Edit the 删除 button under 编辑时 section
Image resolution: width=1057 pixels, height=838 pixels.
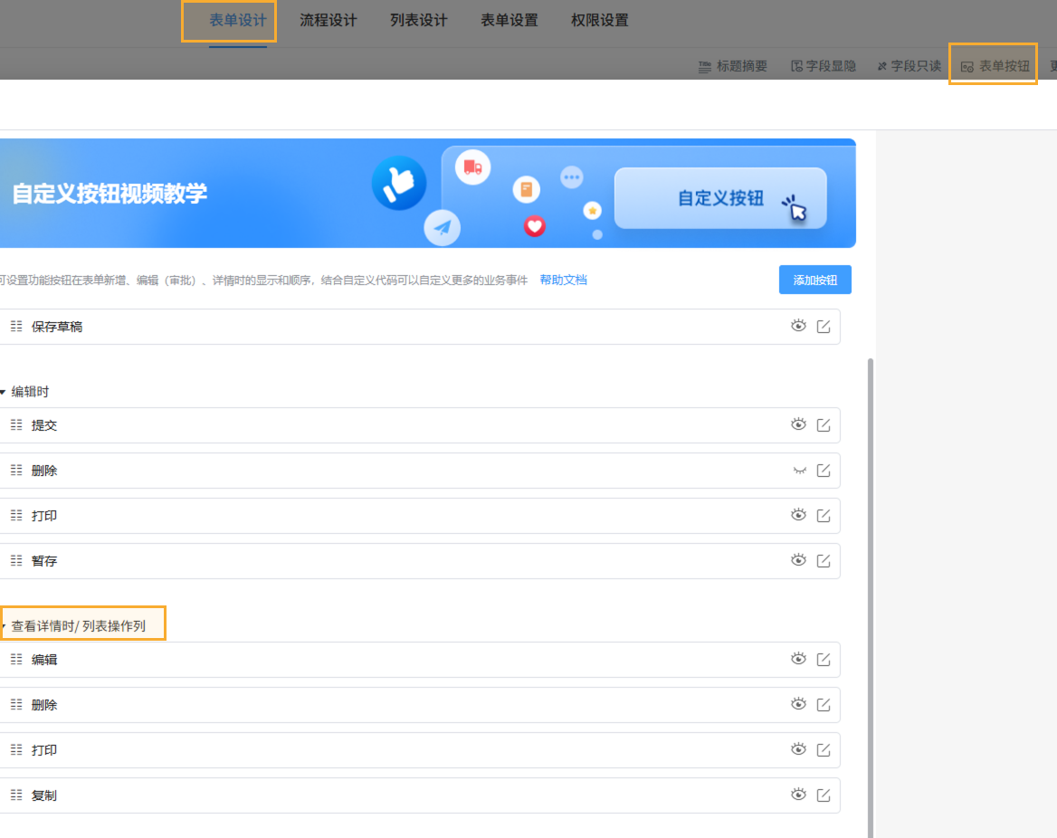click(824, 471)
